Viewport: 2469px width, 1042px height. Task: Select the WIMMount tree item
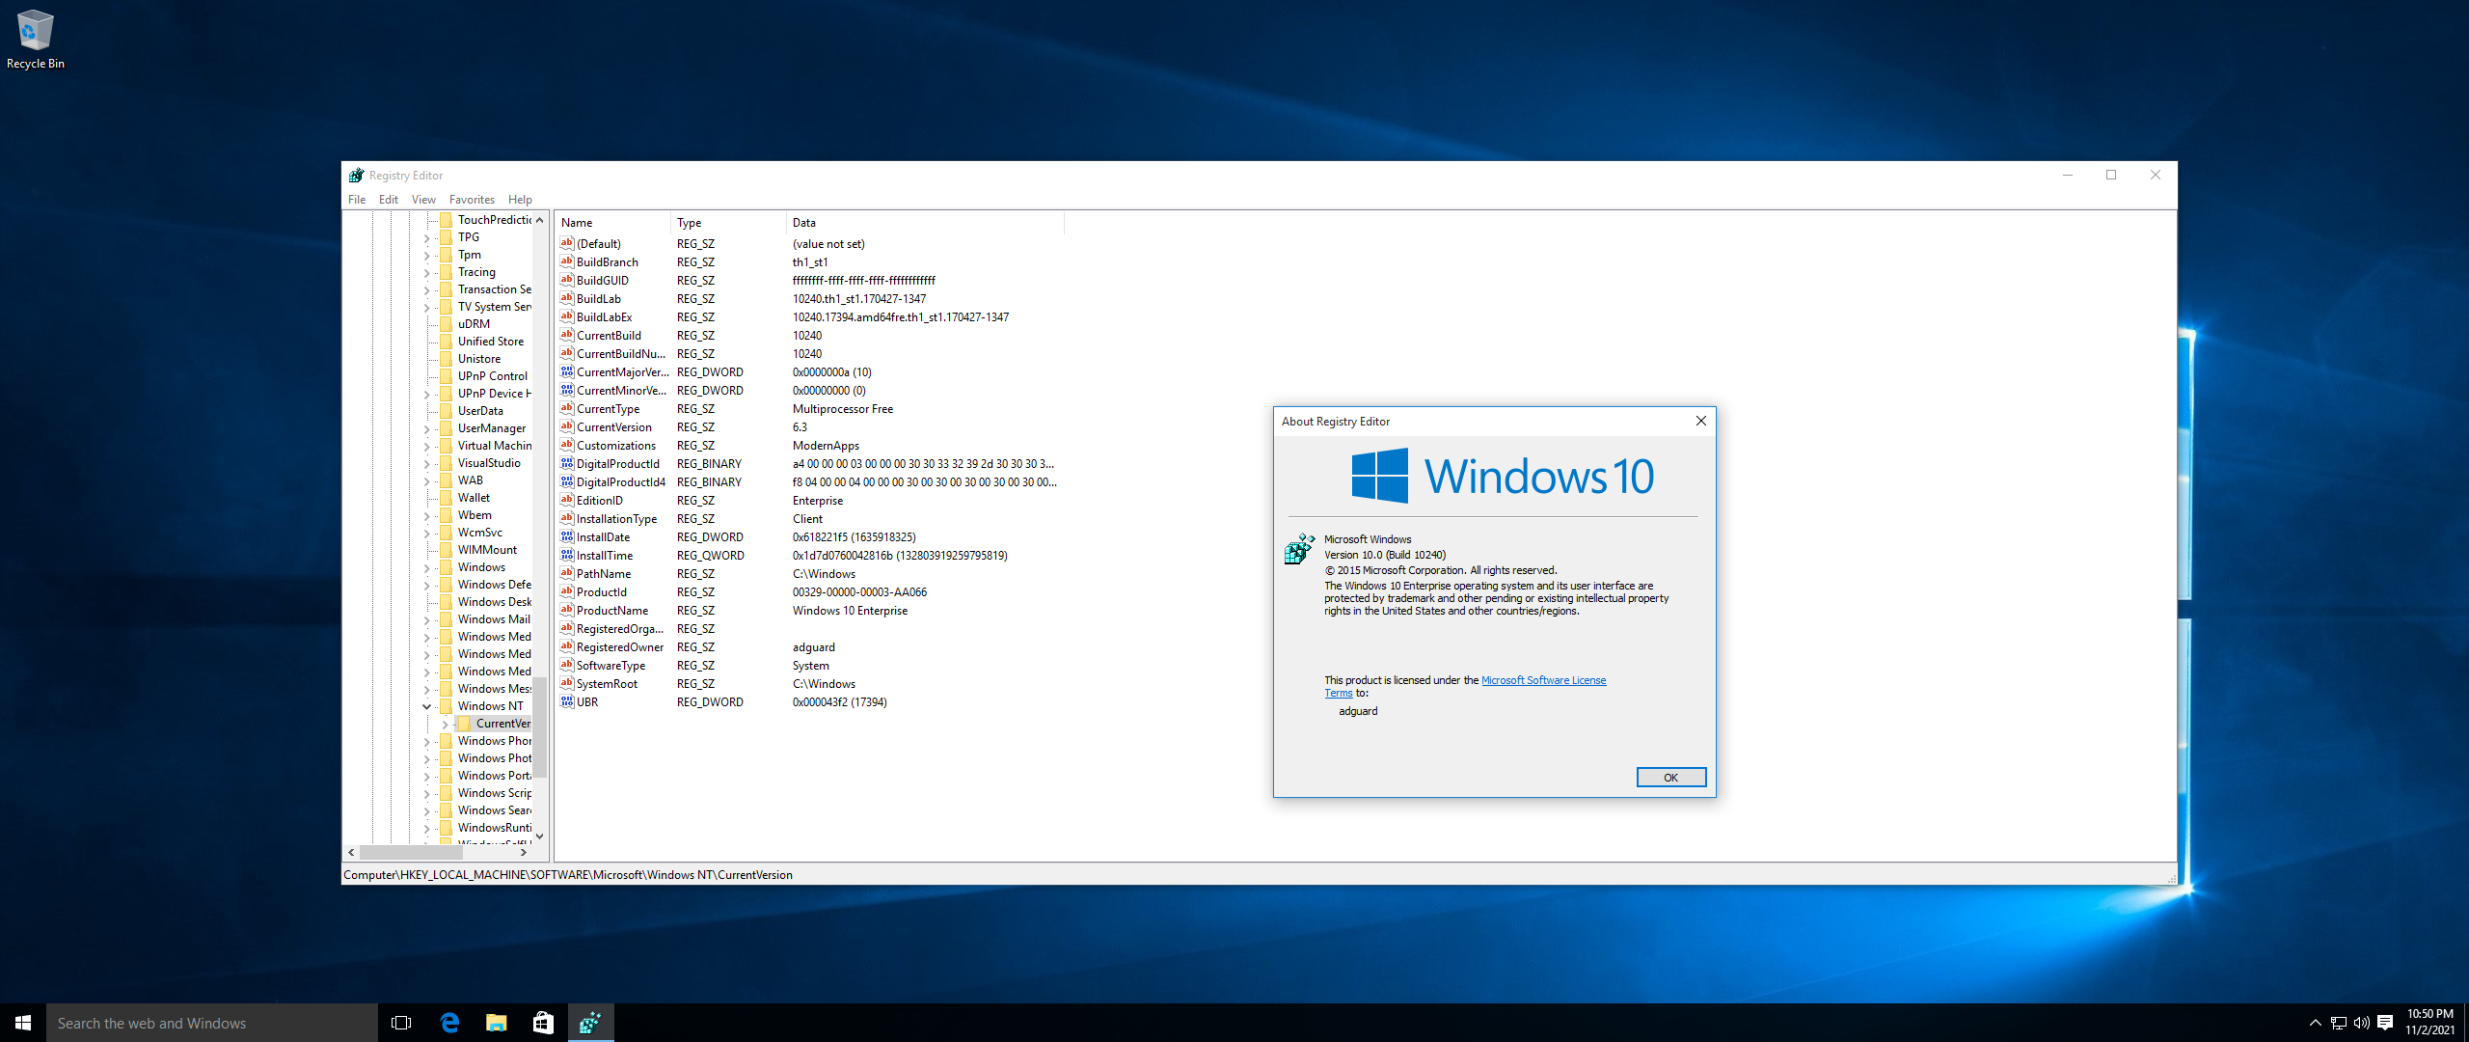pos(487,550)
